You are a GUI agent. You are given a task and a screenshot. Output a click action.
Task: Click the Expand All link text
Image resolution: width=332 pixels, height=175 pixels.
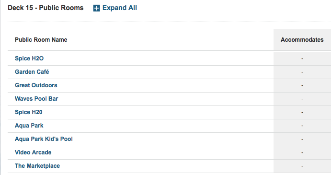point(120,8)
